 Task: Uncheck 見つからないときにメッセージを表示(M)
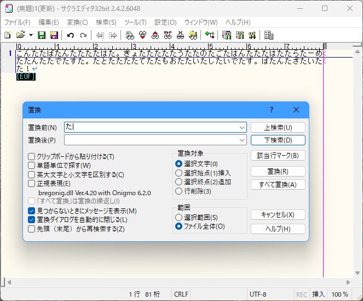point(32,211)
